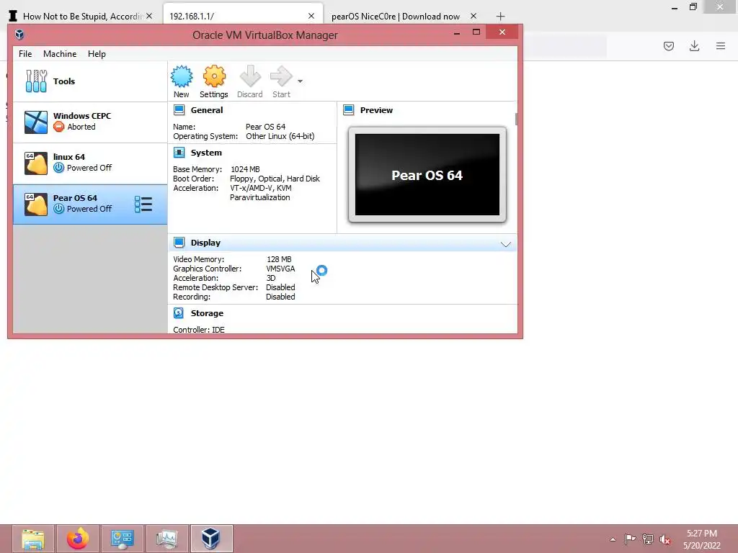Select the Windows CEPC virtual machine
This screenshot has width=738, height=553.
(90, 122)
